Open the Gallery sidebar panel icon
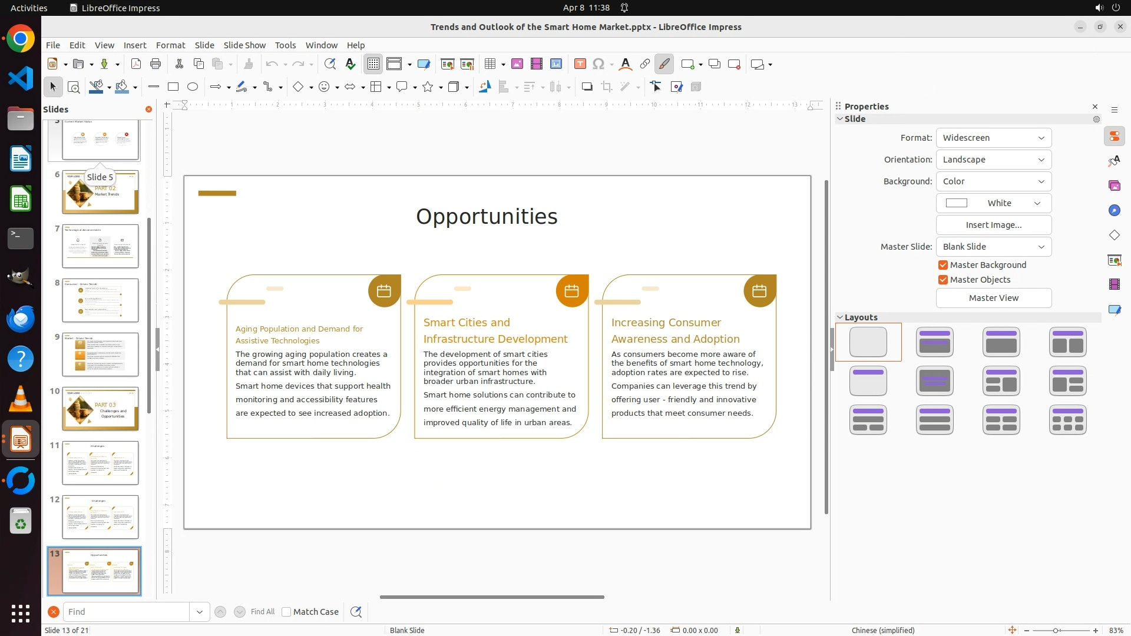This screenshot has width=1131, height=636. coord(1114,185)
